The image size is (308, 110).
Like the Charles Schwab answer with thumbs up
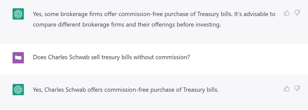point(286,88)
